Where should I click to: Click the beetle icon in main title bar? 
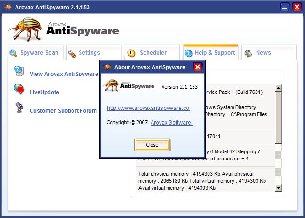[x=8, y=7]
